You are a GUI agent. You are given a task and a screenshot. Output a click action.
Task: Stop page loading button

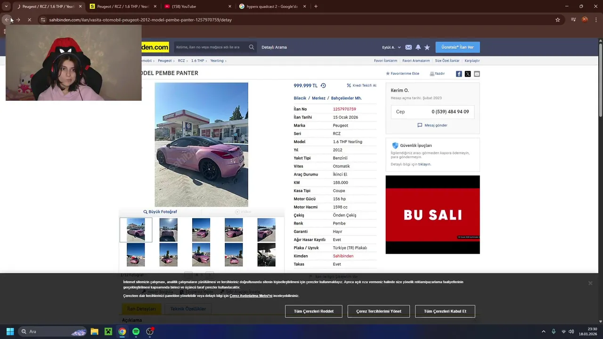[x=29, y=20]
